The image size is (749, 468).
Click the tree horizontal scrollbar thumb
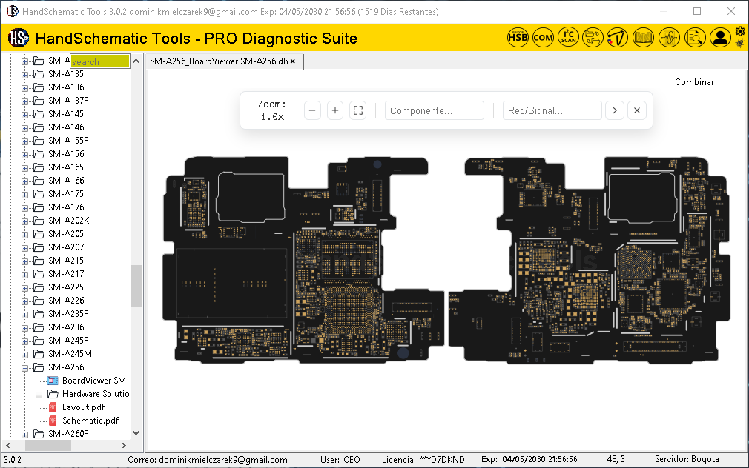[x=47, y=446]
